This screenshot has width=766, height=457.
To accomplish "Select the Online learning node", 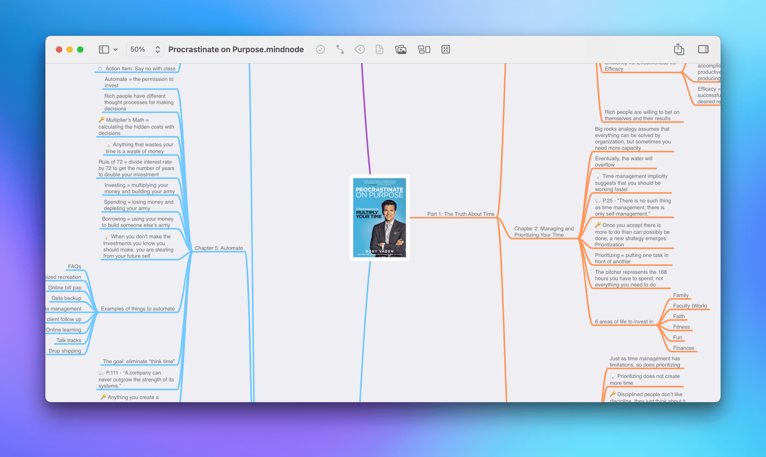I will point(64,330).
